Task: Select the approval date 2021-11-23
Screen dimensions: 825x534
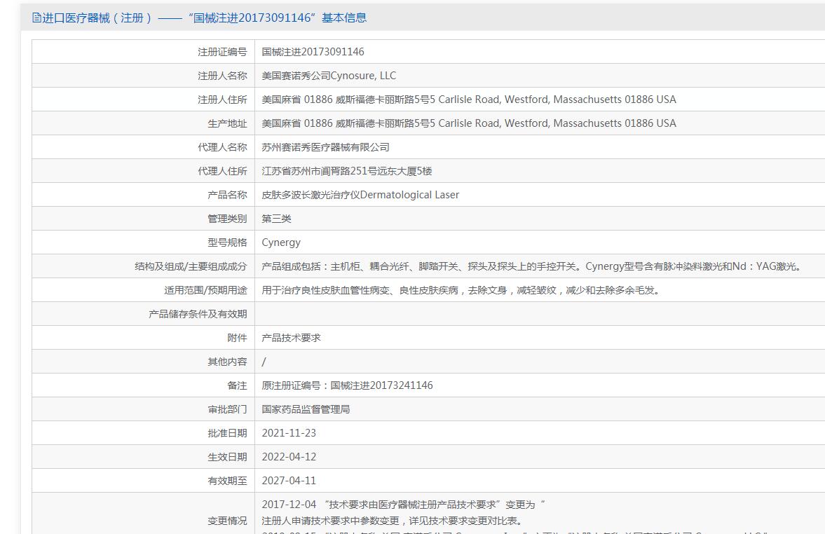Action: coord(289,433)
